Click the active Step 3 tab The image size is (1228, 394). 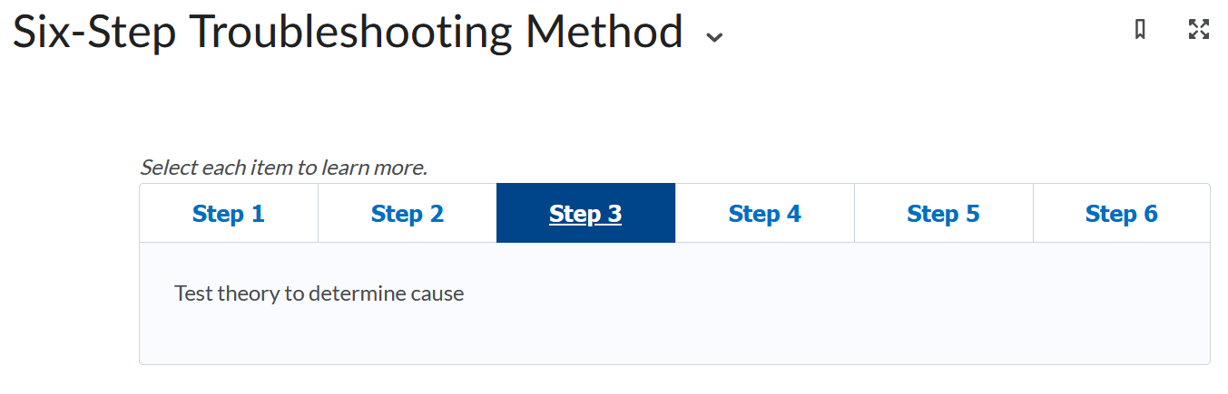[585, 214]
